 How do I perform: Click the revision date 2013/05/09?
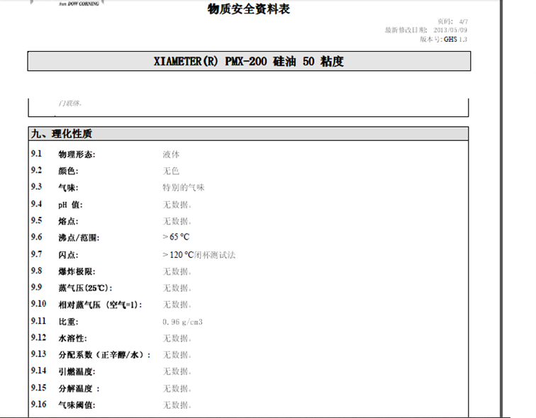450,30
